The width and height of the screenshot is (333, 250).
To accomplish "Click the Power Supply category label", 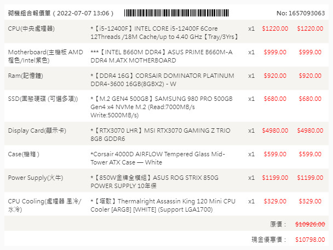I will click(x=34, y=178).
